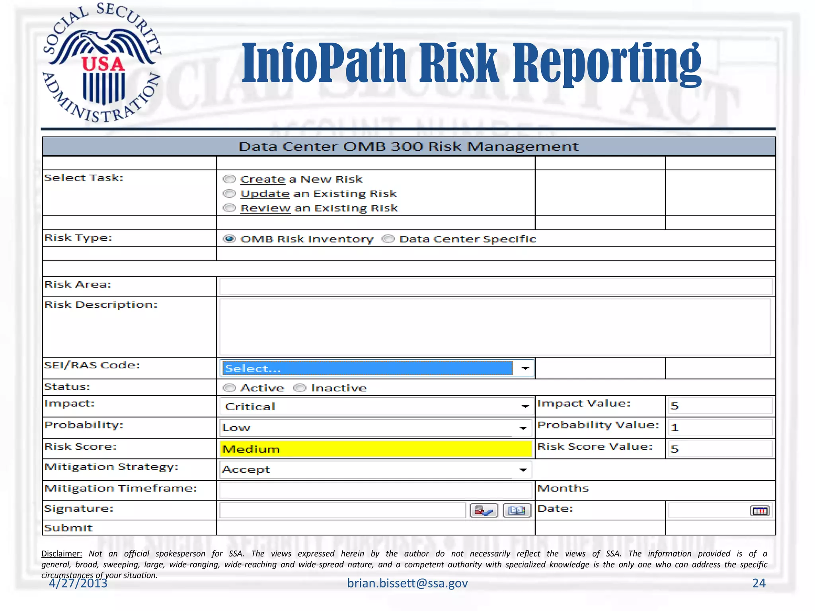Expand the SEI/RAS Code dropdown
815x611 pixels.
[525, 368]
